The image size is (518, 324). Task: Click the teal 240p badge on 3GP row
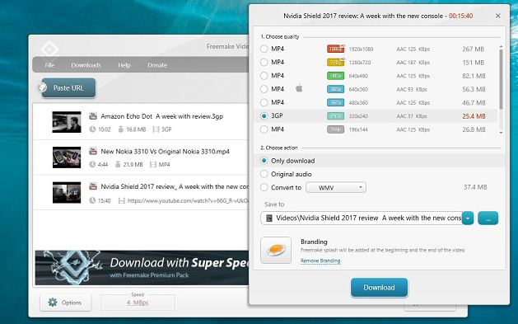pyautogui.click(x=336, y=116)
